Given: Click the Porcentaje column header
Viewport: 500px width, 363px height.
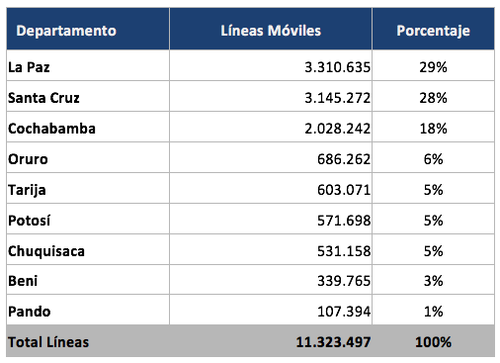Looking at the screenshot, I should (433, 31).
